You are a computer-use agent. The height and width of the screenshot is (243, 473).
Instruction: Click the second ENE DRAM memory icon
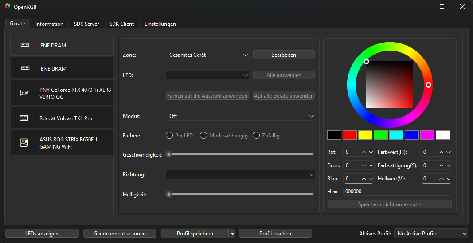click(25, 68)
